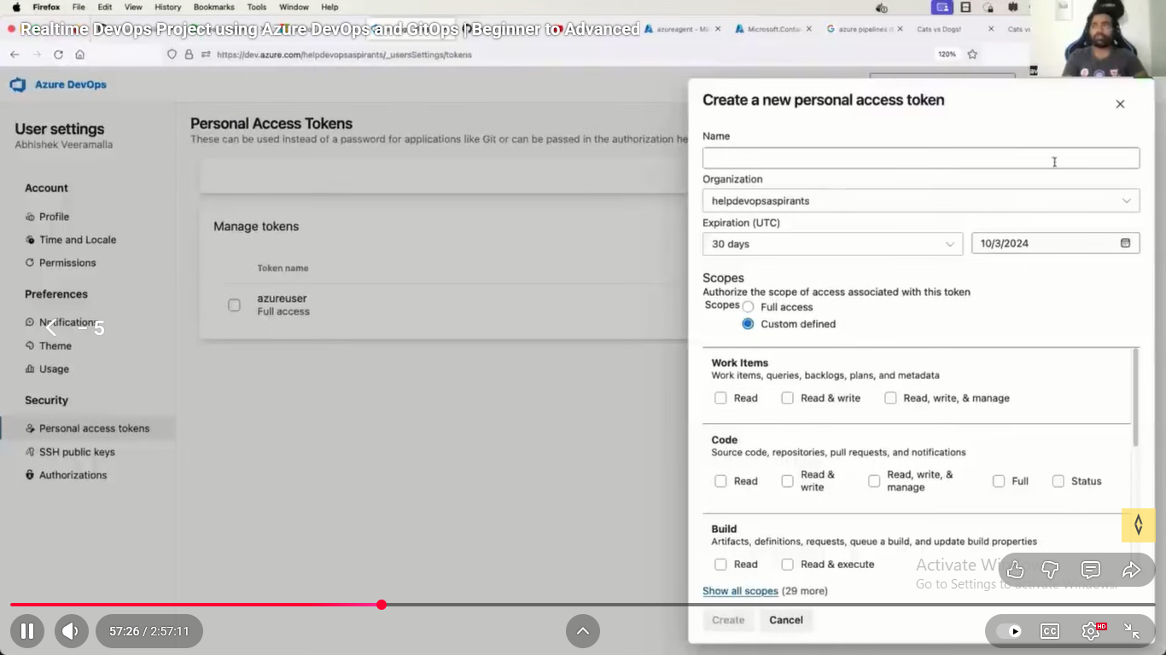Tick the azureuser token checkbox
The width and height of the screenshot is (1166, 655).
[x=234, y=305]
